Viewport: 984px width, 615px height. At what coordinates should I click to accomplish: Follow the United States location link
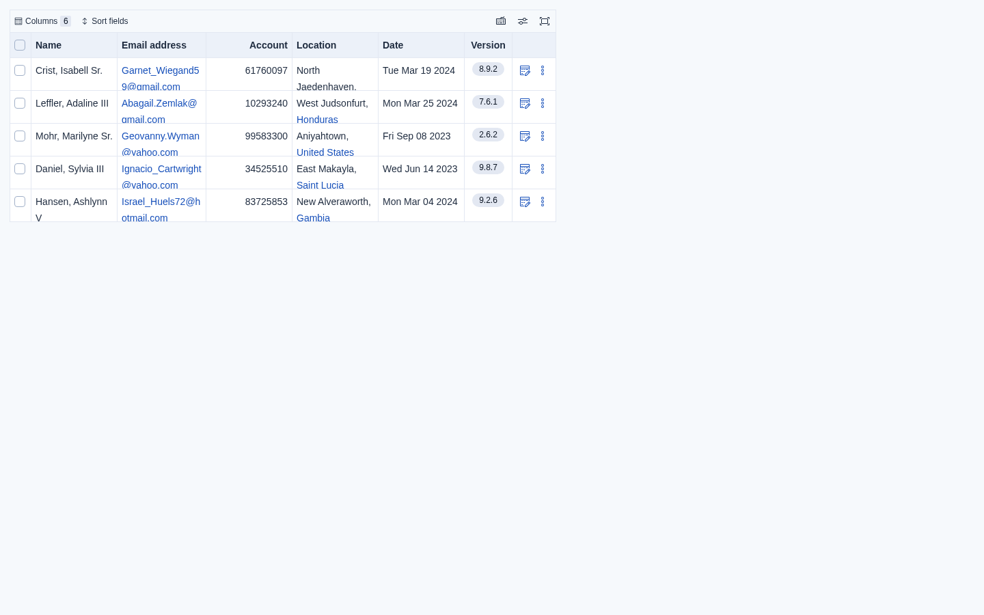pos(325,152)
